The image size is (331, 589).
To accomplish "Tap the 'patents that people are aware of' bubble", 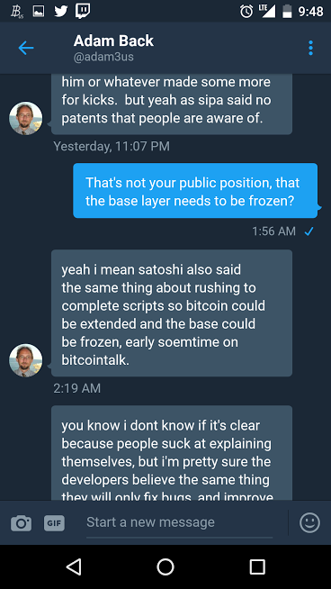I will click(172, 104).
